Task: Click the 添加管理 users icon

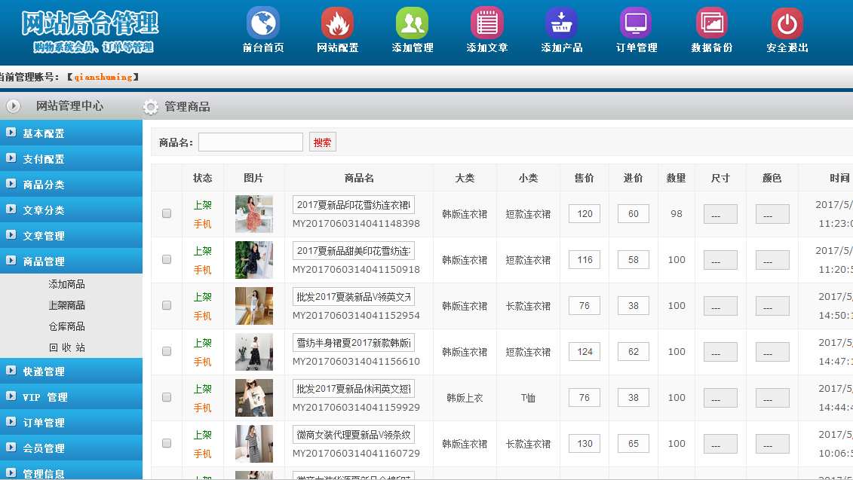Action: (412, 23)
